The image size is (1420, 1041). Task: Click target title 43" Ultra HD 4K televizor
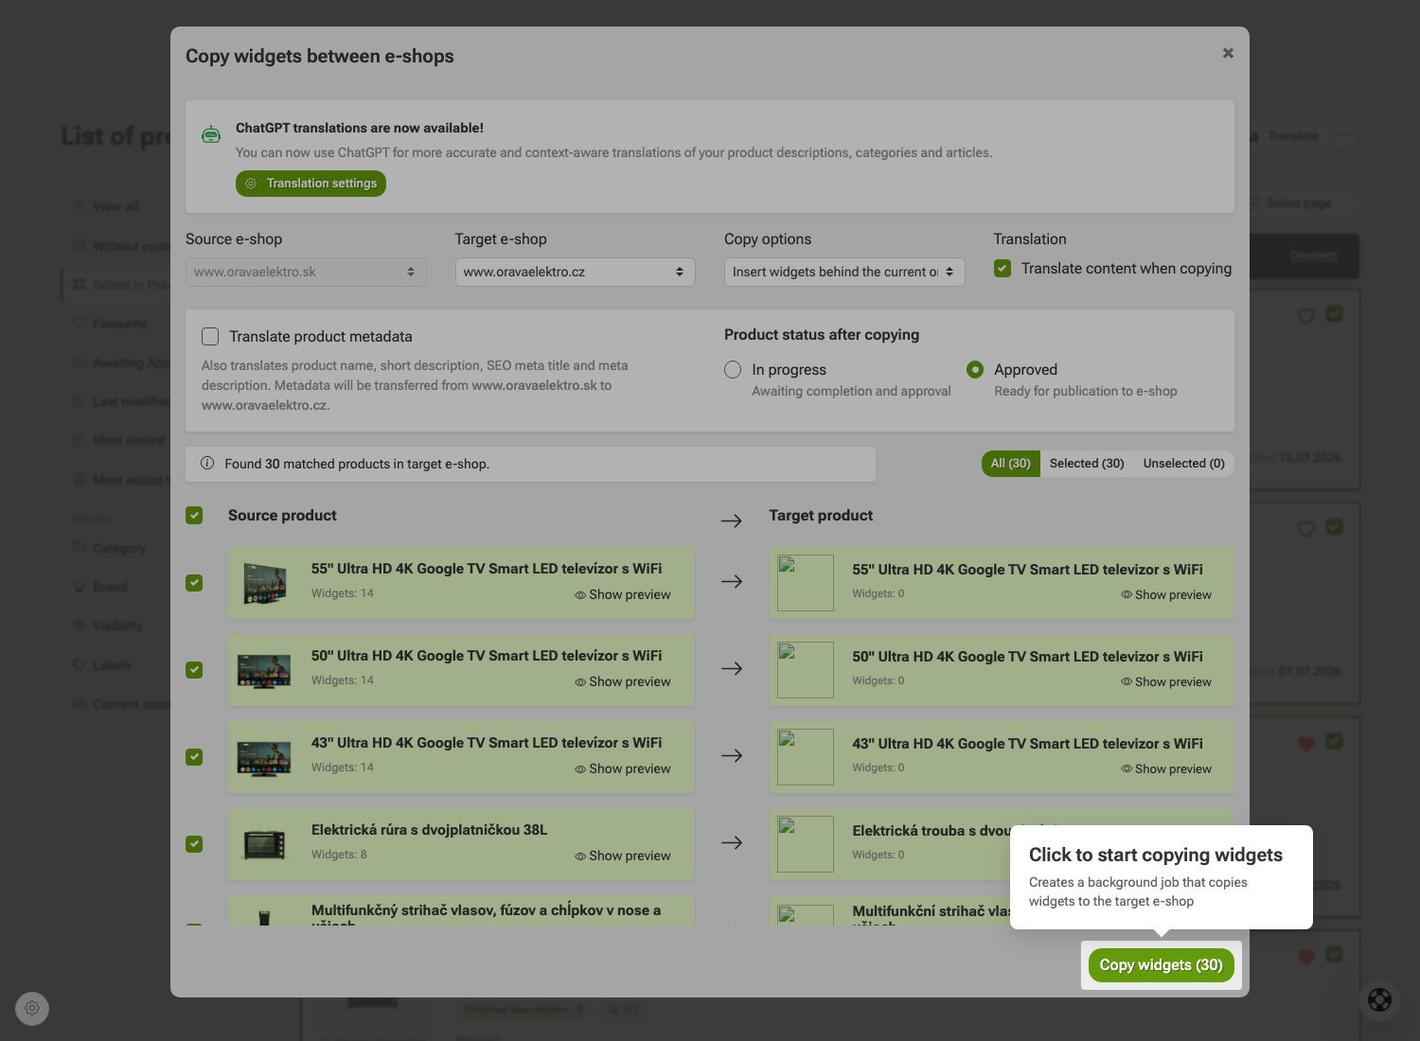click(1027, 744)
